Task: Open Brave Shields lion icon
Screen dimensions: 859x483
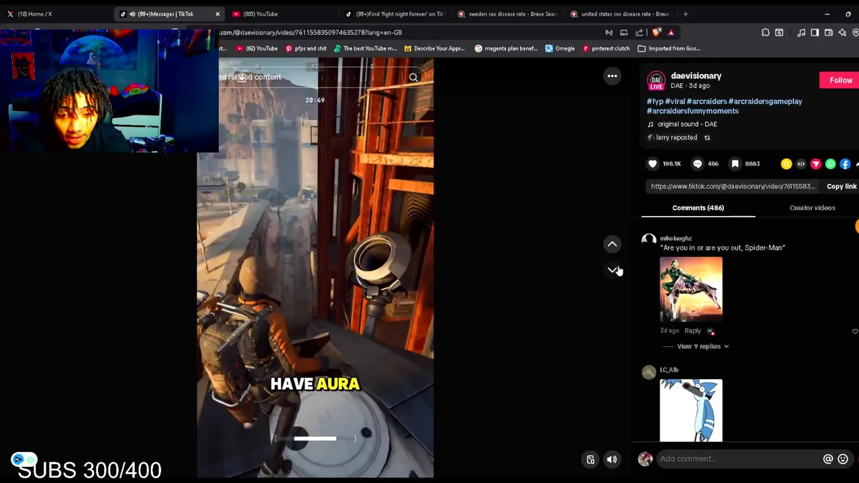Action: 657,32
